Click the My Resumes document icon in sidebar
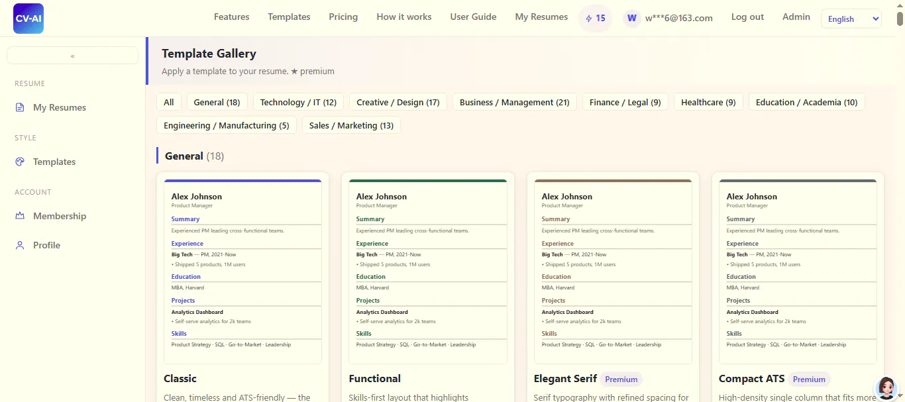This screenshot has height=402, width=905. (20, 107)
